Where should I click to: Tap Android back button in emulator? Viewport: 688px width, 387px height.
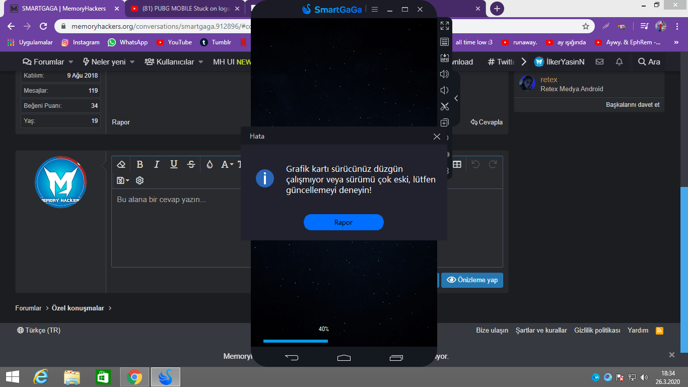(x=292, y=358)
